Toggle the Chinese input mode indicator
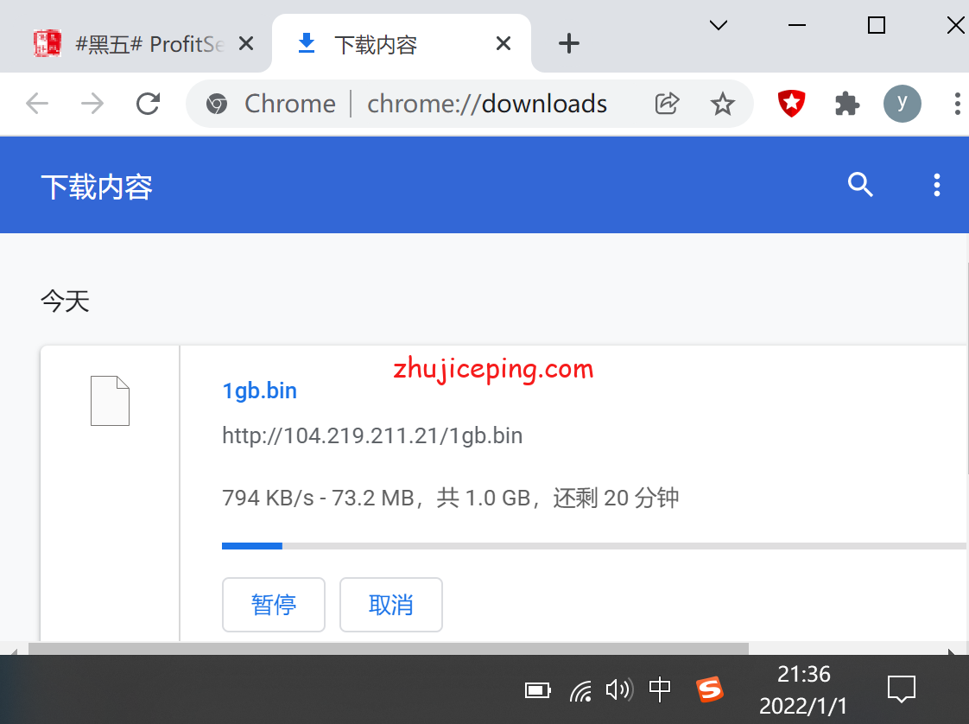The image size is (969, 724). click(660, 689)
